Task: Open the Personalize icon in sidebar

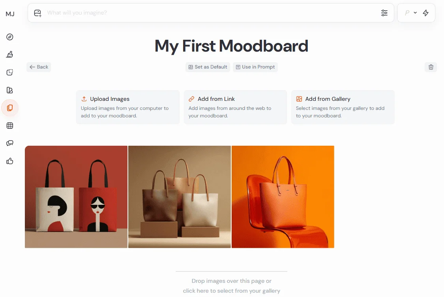Action: 10,90
